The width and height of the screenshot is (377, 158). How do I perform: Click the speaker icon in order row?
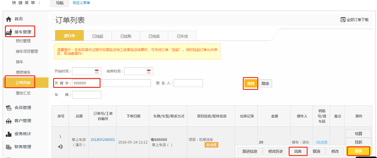[x=60, y=147]
